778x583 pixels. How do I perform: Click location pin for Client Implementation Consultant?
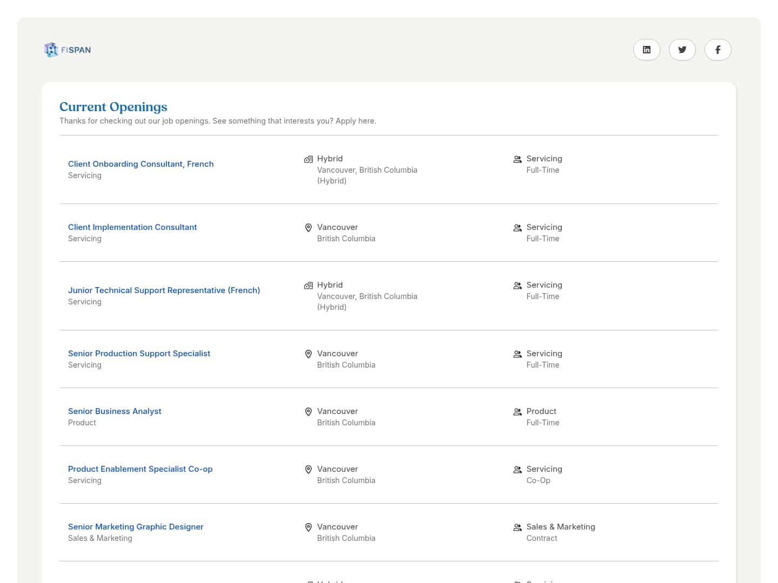coord(308,228)
